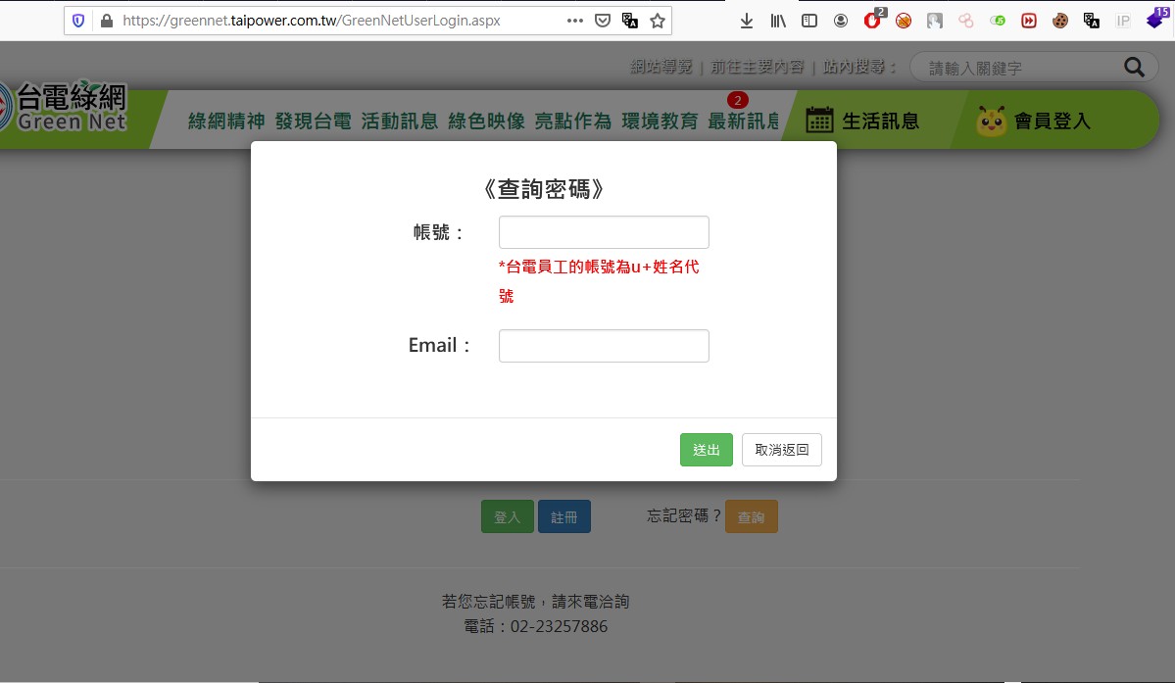The width and height of the screenshot is (1175, 683).
Task: Open the purple stacked-layers extension with badge 15
Action: tap(1157, 18)
